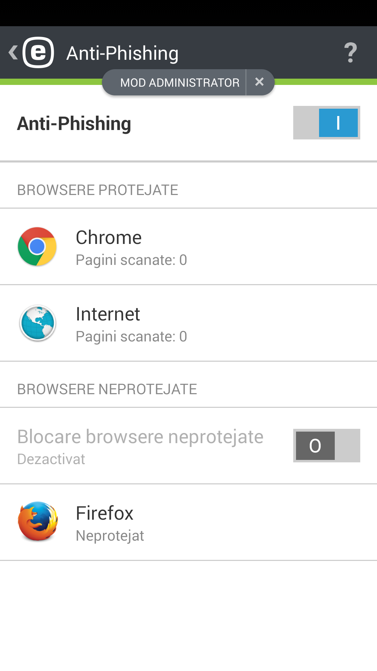Tap Internet's Pagini scanate count
Screen dimensions: 377x671
[x=131, y=337]
